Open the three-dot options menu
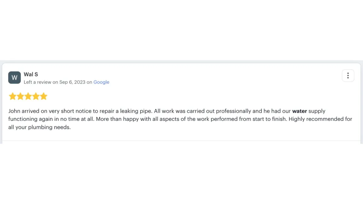 click(x=348, y=76)
